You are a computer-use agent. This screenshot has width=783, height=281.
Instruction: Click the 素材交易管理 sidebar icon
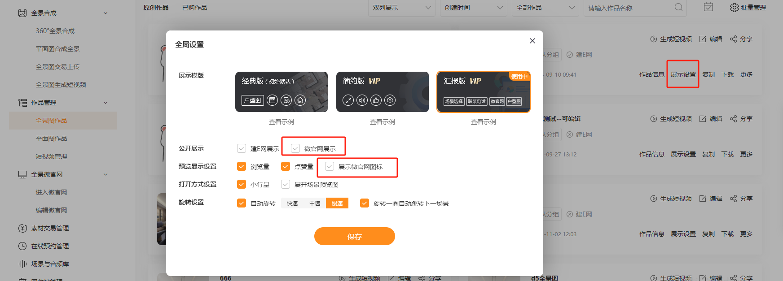point(22,228)
